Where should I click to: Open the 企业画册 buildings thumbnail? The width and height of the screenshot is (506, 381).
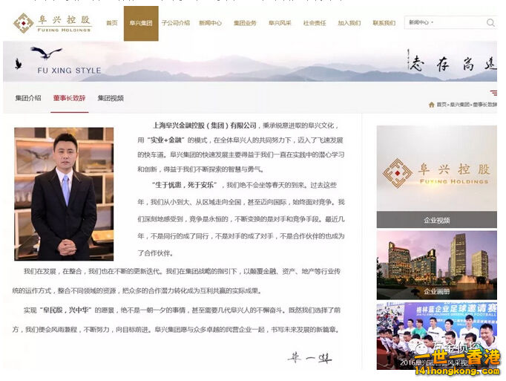coord(436,265)
